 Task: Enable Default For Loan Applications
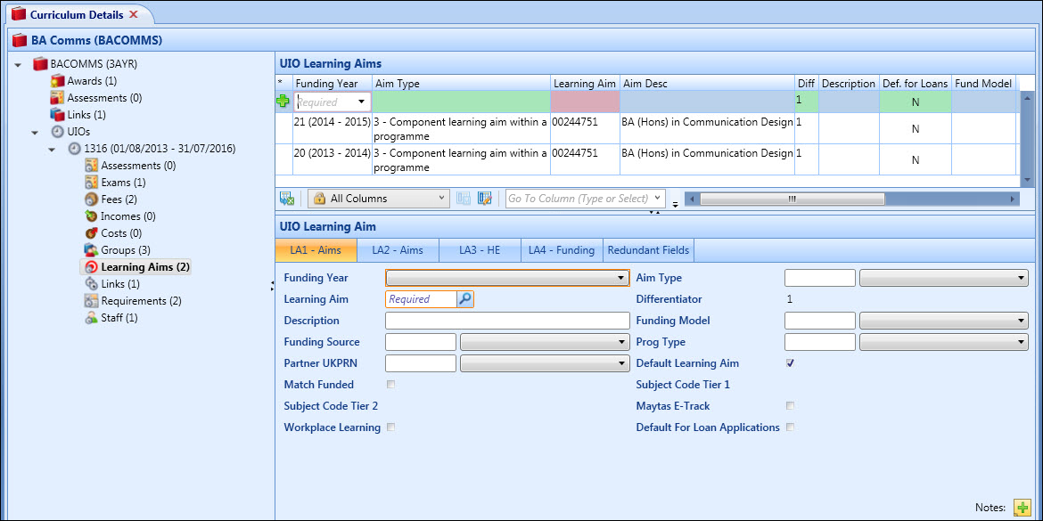tap(790, 427)
